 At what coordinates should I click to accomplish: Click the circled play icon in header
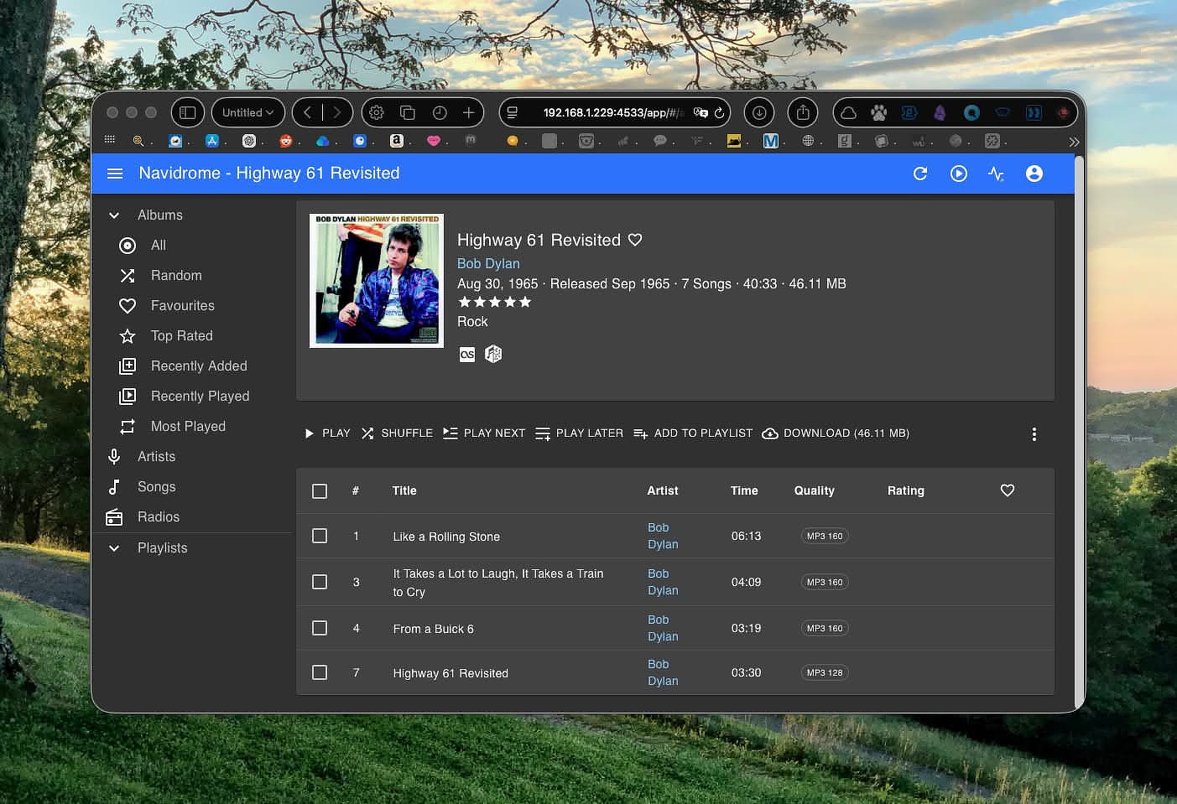[958, 174]
